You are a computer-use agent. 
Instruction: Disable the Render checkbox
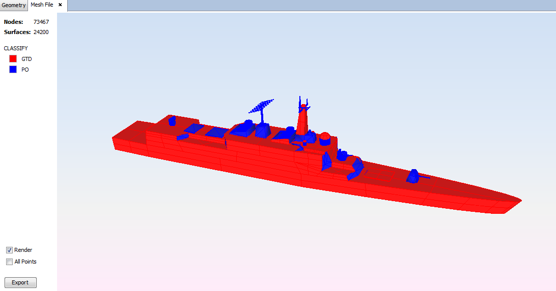click(x=9, y=250)
